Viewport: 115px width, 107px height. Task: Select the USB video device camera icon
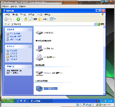click(39, 89)
